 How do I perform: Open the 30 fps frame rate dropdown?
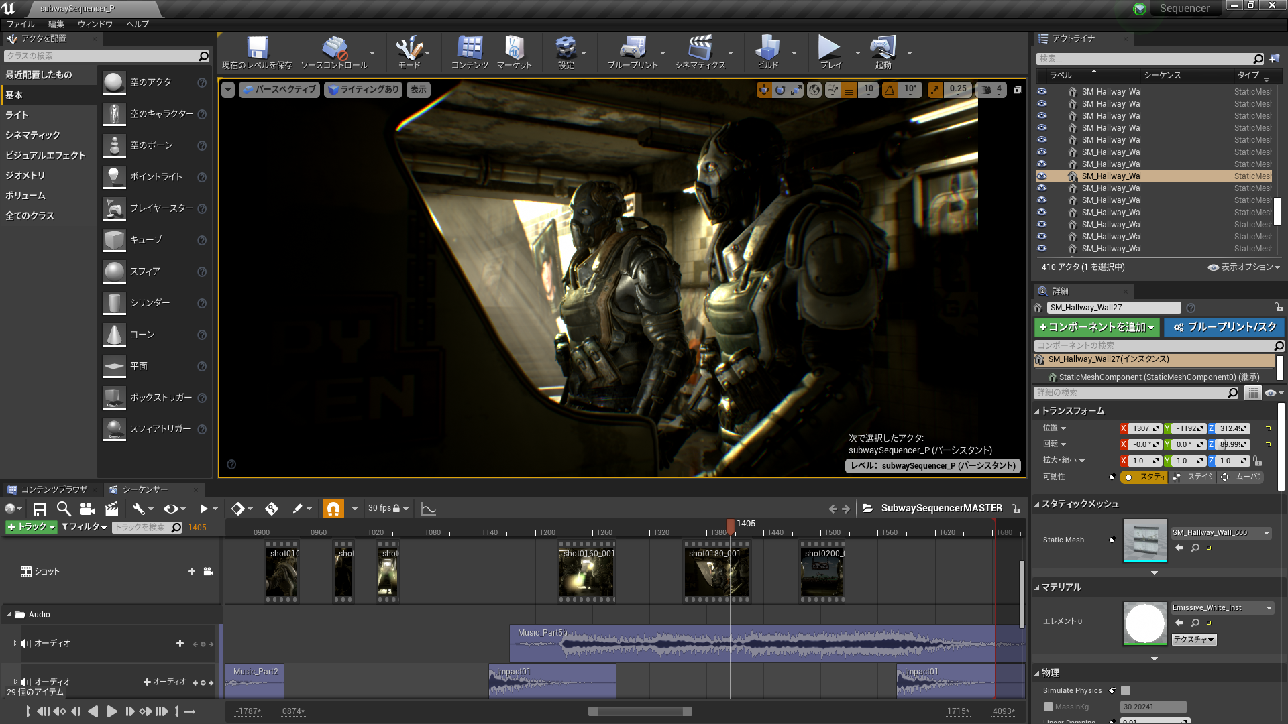click(x=388, y=508)
